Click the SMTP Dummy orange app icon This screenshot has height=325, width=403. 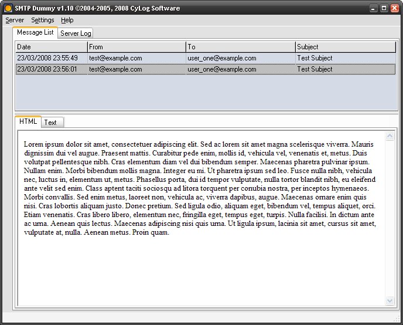[8, 8]
